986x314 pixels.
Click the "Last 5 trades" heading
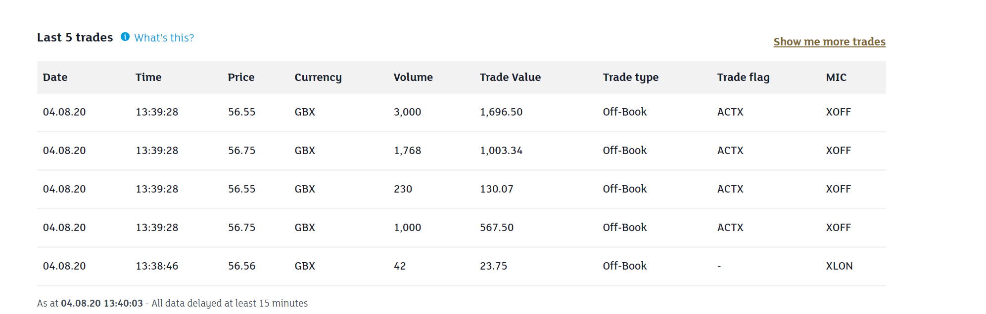point(75,38)
